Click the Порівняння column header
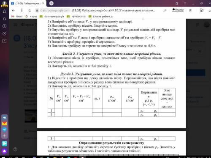 coord(149,98)
